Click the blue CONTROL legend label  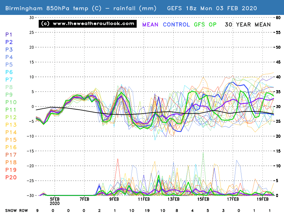[x=177, y=24]
